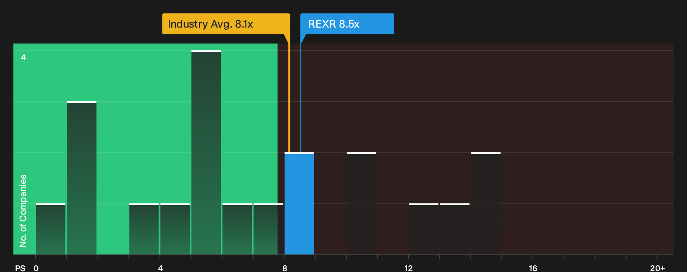
Task: Click the dark bar at PS 10-11
Action: click(x=362, y=204)
